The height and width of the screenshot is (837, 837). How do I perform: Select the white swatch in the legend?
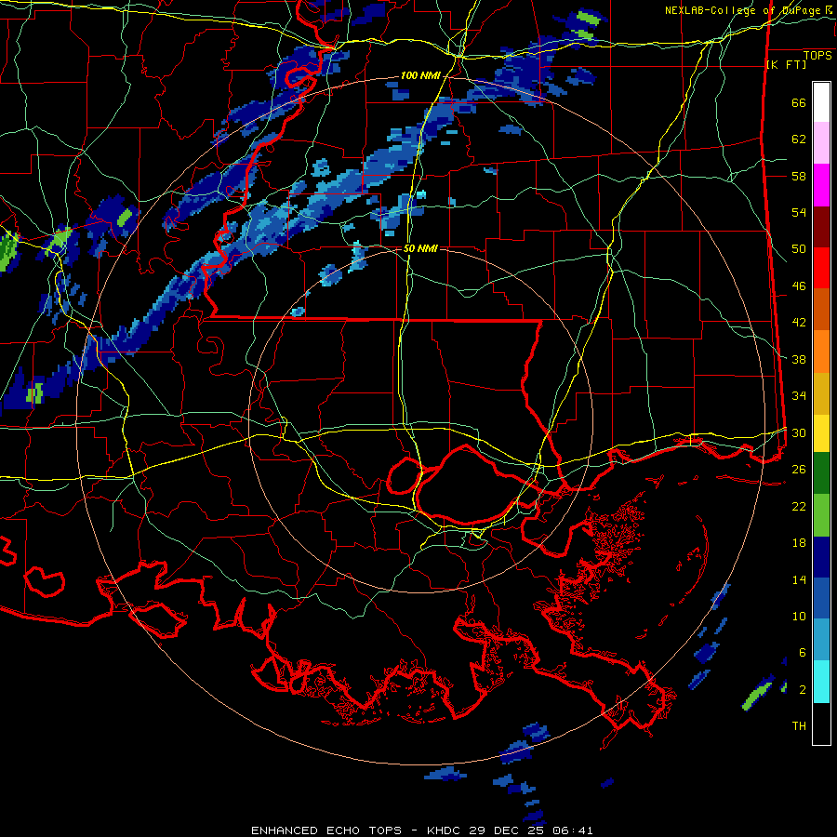coord(821,102)
